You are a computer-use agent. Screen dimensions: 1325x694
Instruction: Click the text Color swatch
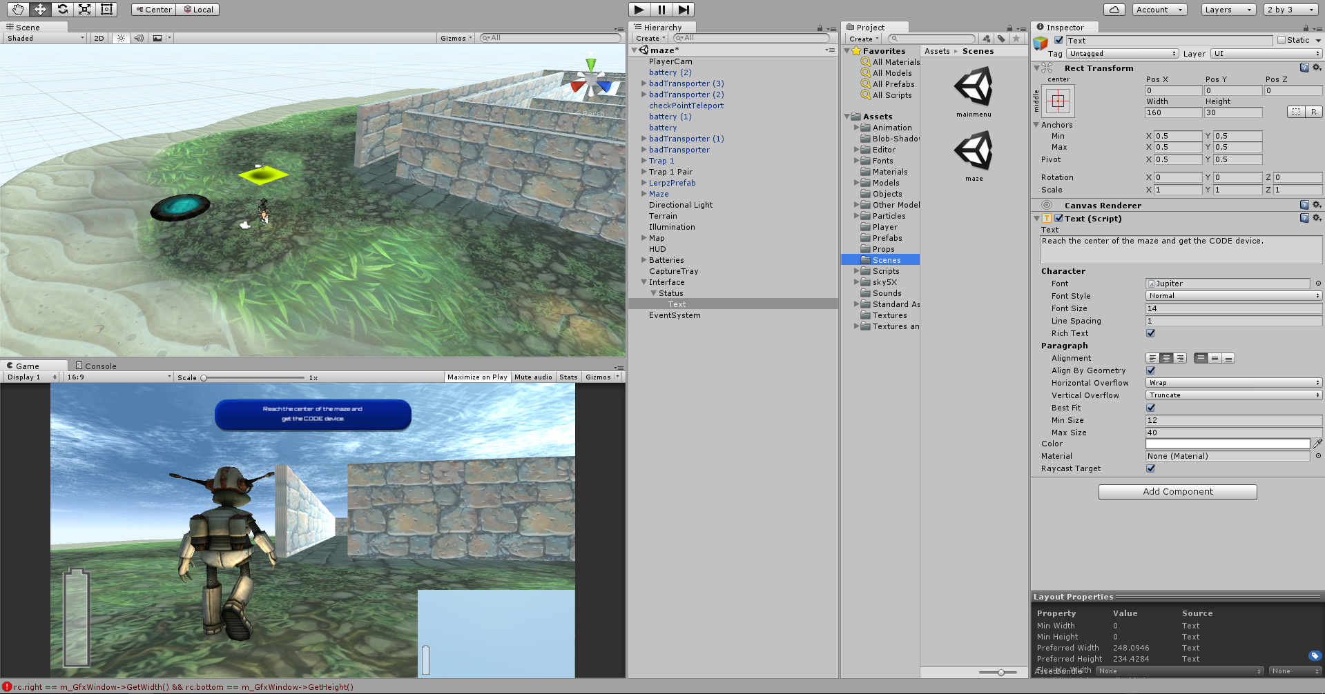click(x=1227, y=444)
